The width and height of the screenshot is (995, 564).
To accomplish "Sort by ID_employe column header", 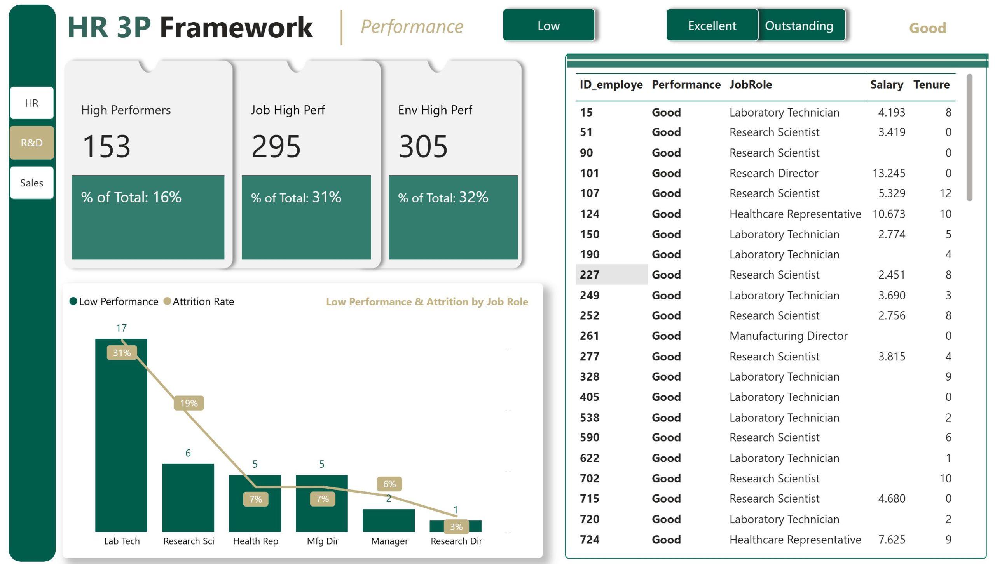I will [x=611, y=84].
